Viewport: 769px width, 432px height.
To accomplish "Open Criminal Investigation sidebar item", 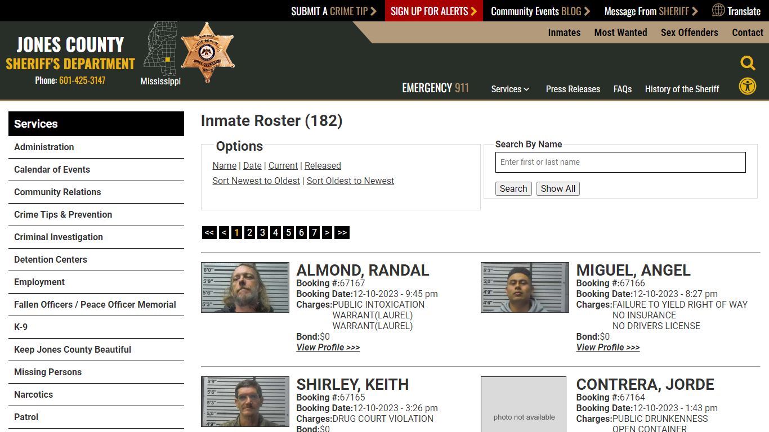I will tap(96, 237).
